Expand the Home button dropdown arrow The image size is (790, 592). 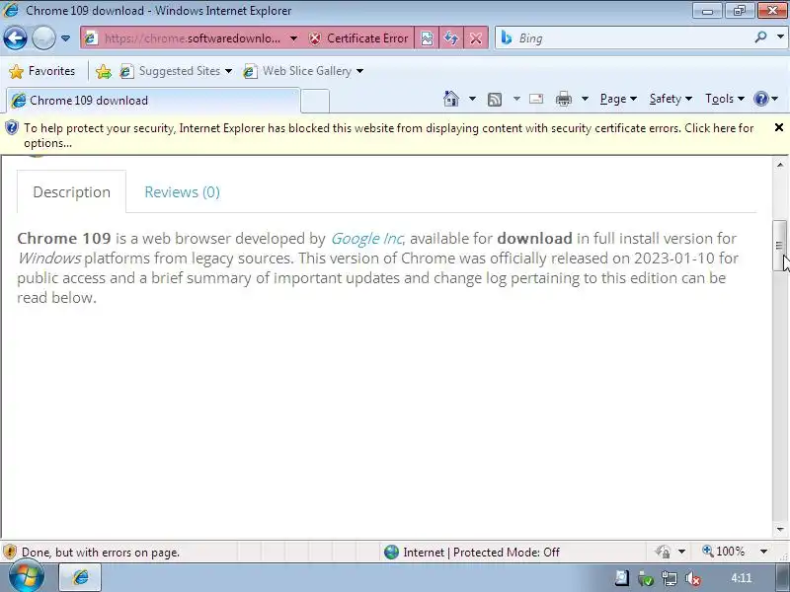pos(472,99)
